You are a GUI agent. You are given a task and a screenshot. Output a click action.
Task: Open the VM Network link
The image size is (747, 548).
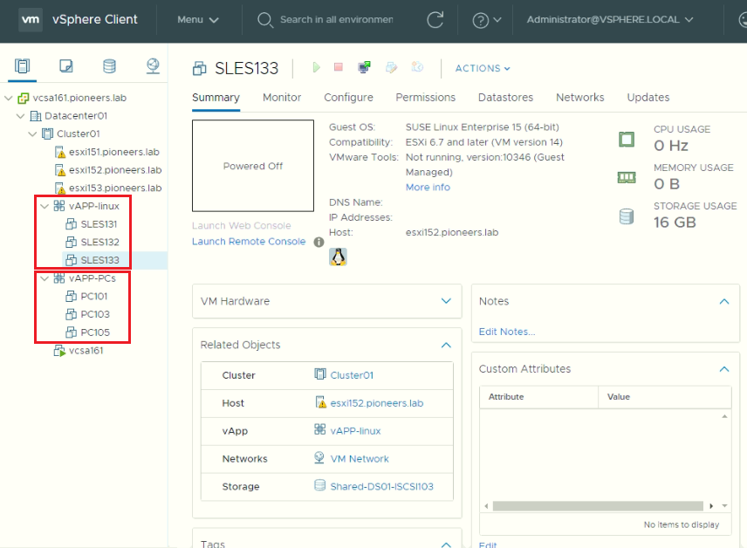coord(360,459)
